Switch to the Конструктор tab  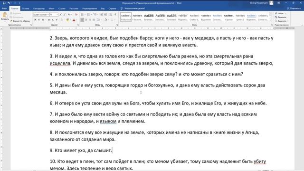point(39,9)
